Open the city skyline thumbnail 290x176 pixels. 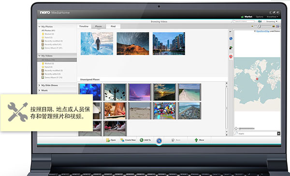click(169, 43)
